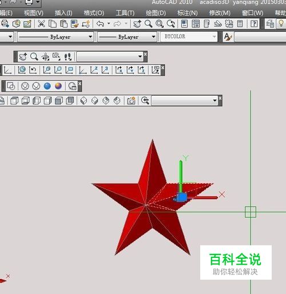Click the Copy icon in standard toolbar
The image size is (286, 294).
(x=53, y=23)
